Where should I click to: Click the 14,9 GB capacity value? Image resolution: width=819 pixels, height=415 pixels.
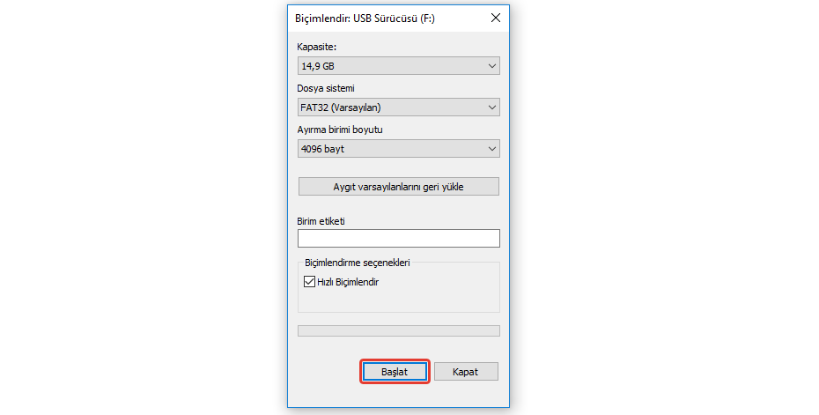pos(319,66)
